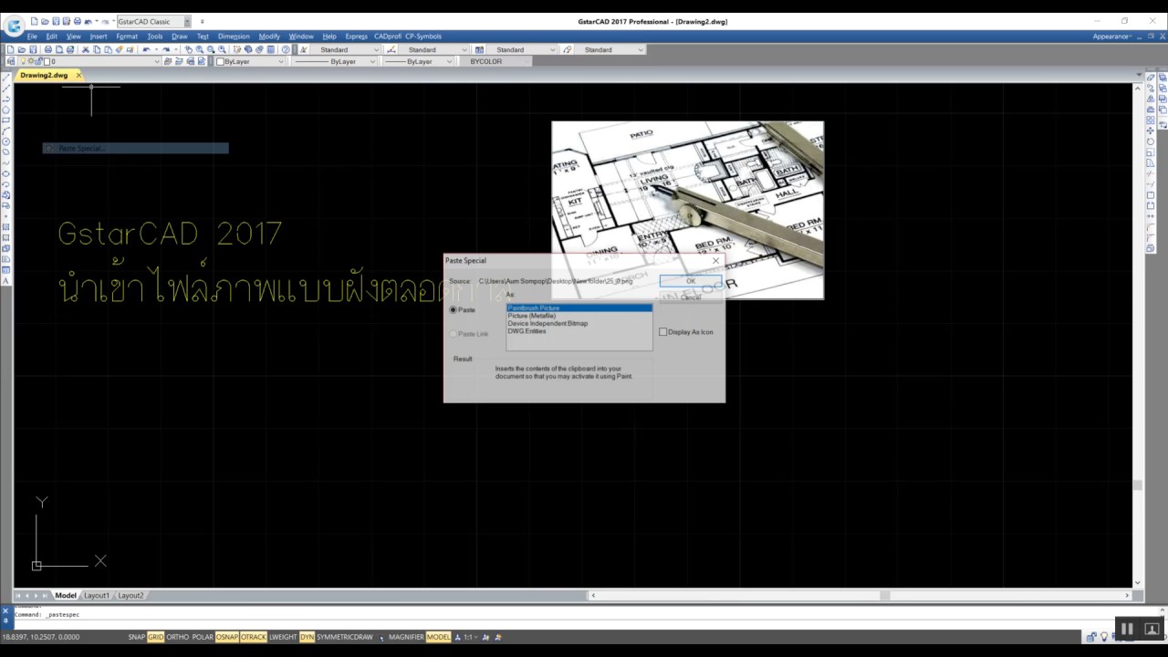Select Device Independent Bitmap in As list
The height and width of the screenshot is (657, 1168).
[579, 323]
